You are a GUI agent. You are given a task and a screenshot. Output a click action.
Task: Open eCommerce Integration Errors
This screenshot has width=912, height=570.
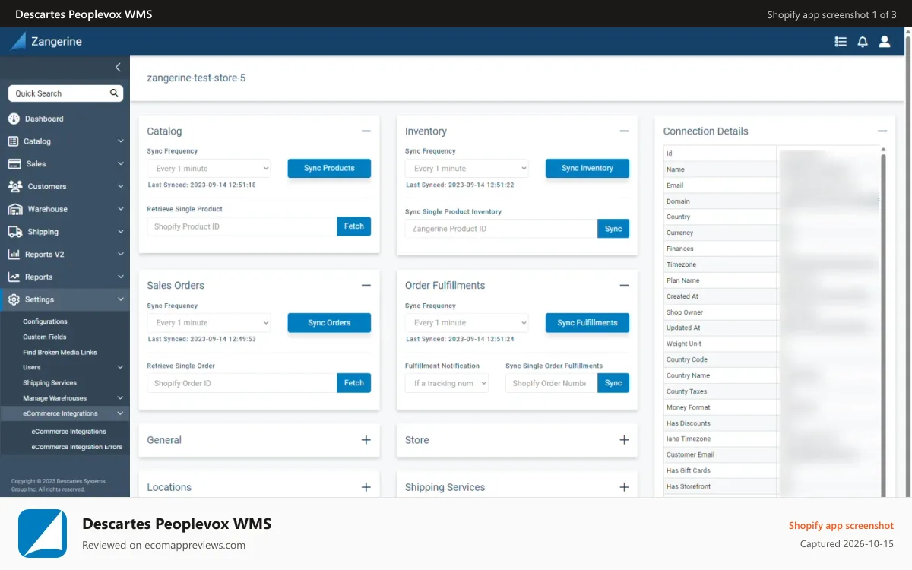77,447
